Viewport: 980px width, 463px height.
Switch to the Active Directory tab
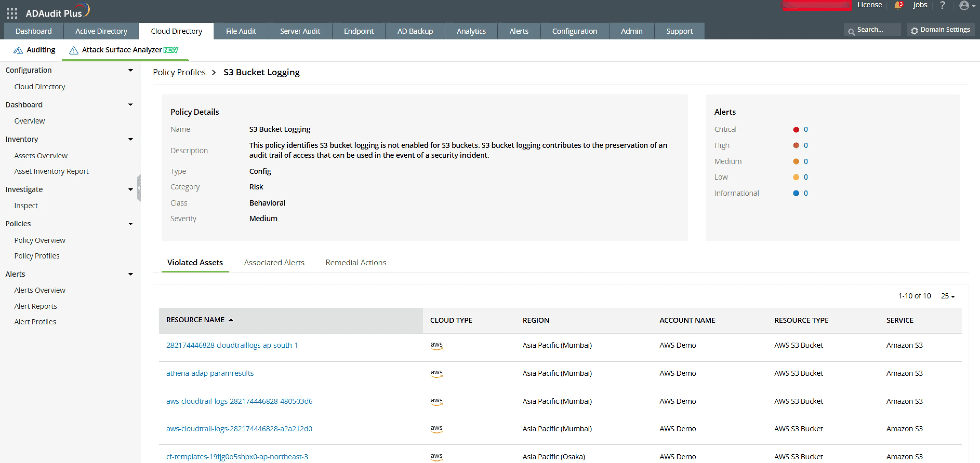(x=101, y=31)
